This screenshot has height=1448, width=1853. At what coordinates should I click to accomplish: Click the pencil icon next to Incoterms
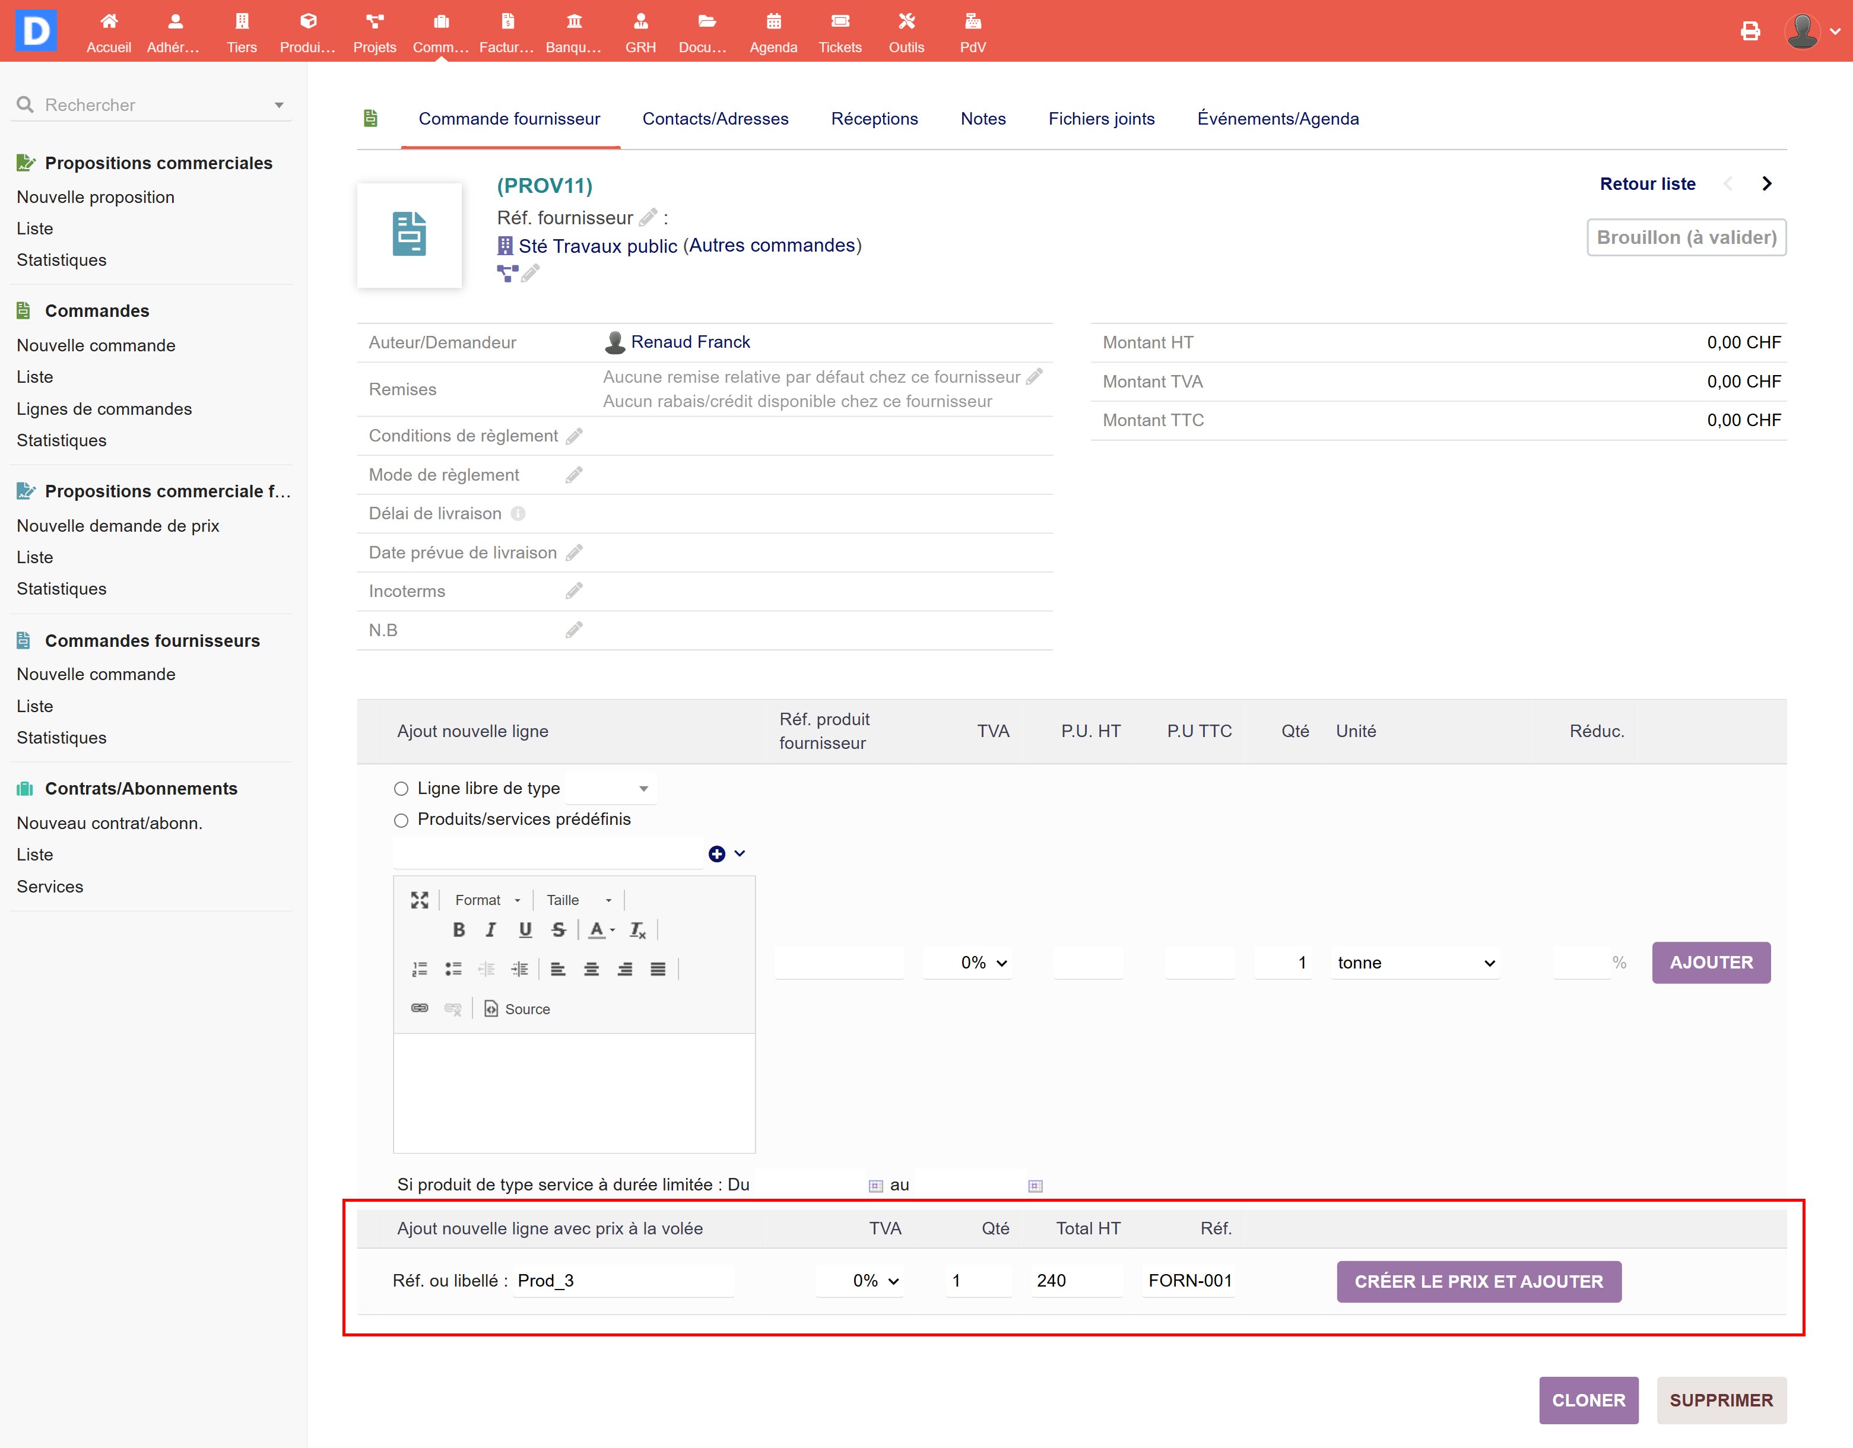pos(575,591)
